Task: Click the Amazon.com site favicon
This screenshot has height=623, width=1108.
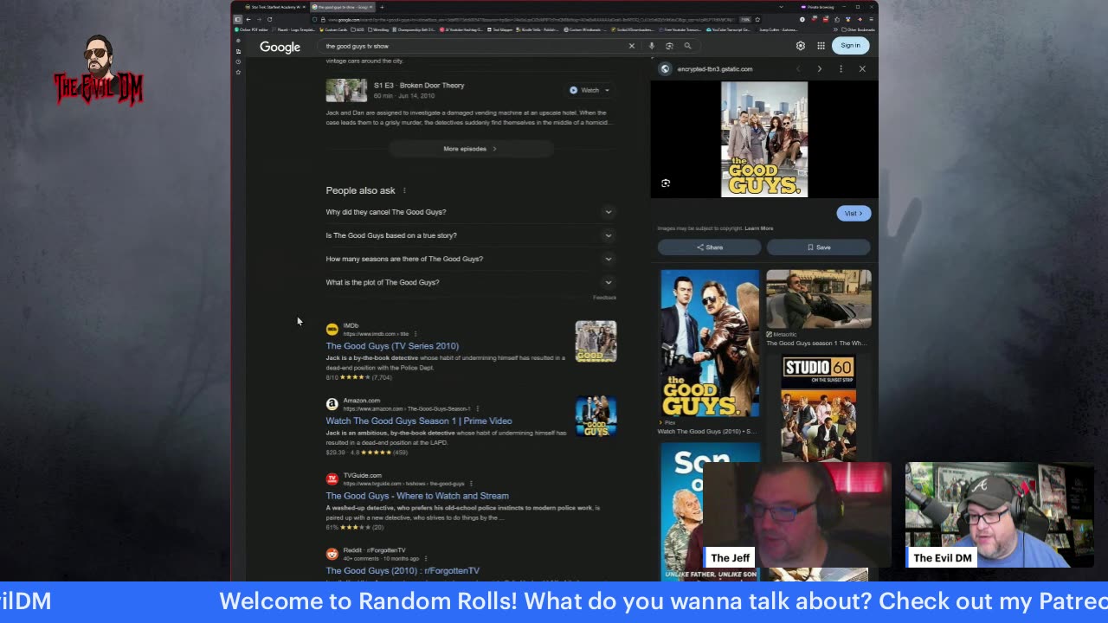Action: (x=332, y=404)
